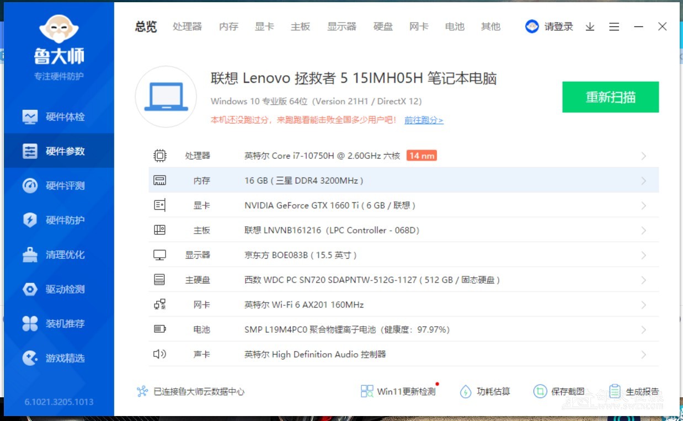
Task: Switch to the 硬盘 tab
Action: tap(383, 26)
